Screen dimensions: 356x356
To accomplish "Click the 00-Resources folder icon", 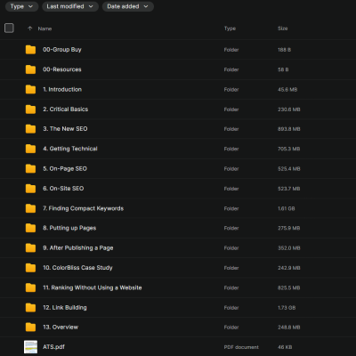I will [30, 69].
